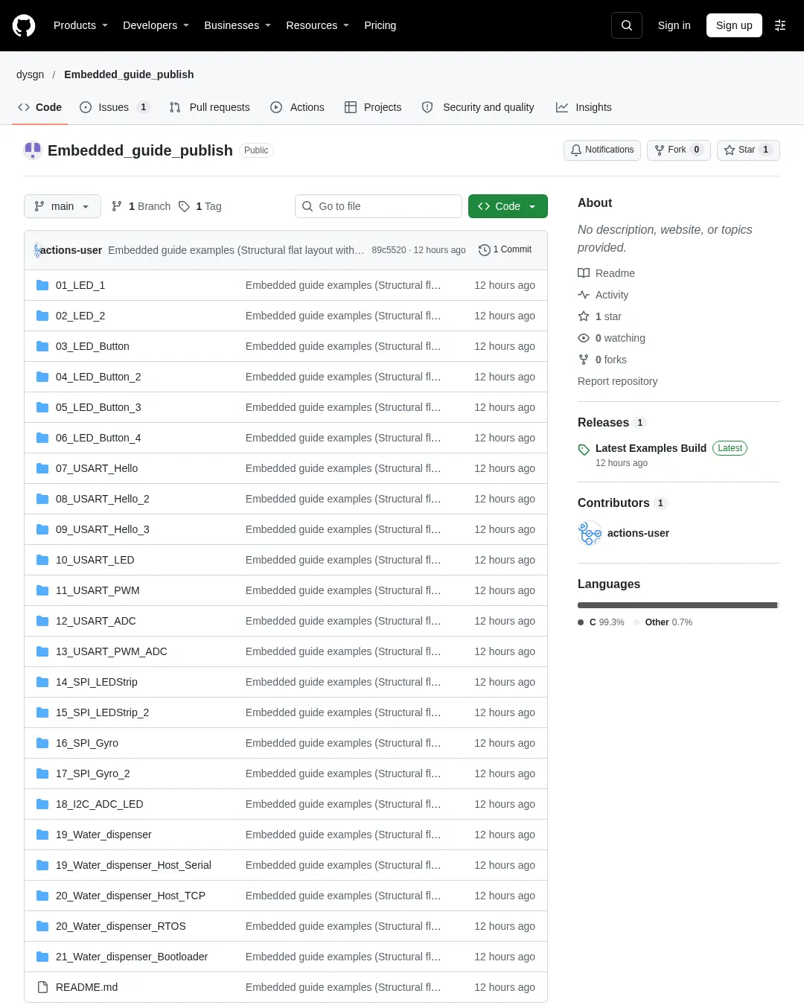Open the 20_Water_dispenser_RTOS folder
The width and height of the screenshot is (804, 1005).
121,926
